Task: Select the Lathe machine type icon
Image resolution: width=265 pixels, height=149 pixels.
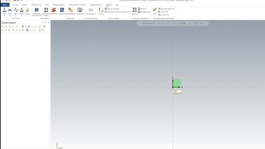Action: 10,10
